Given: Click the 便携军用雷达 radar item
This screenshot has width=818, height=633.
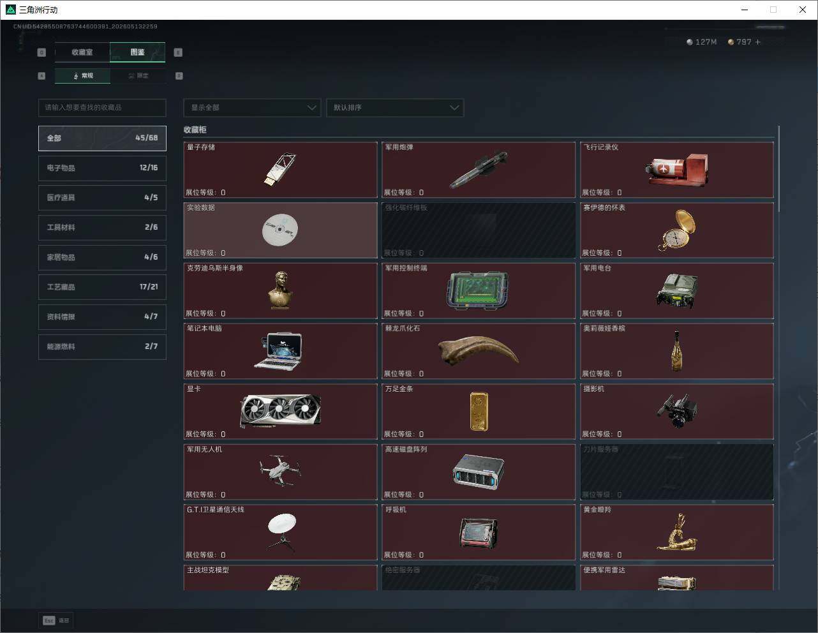Looking at the screenshot, I should [677, 577].
